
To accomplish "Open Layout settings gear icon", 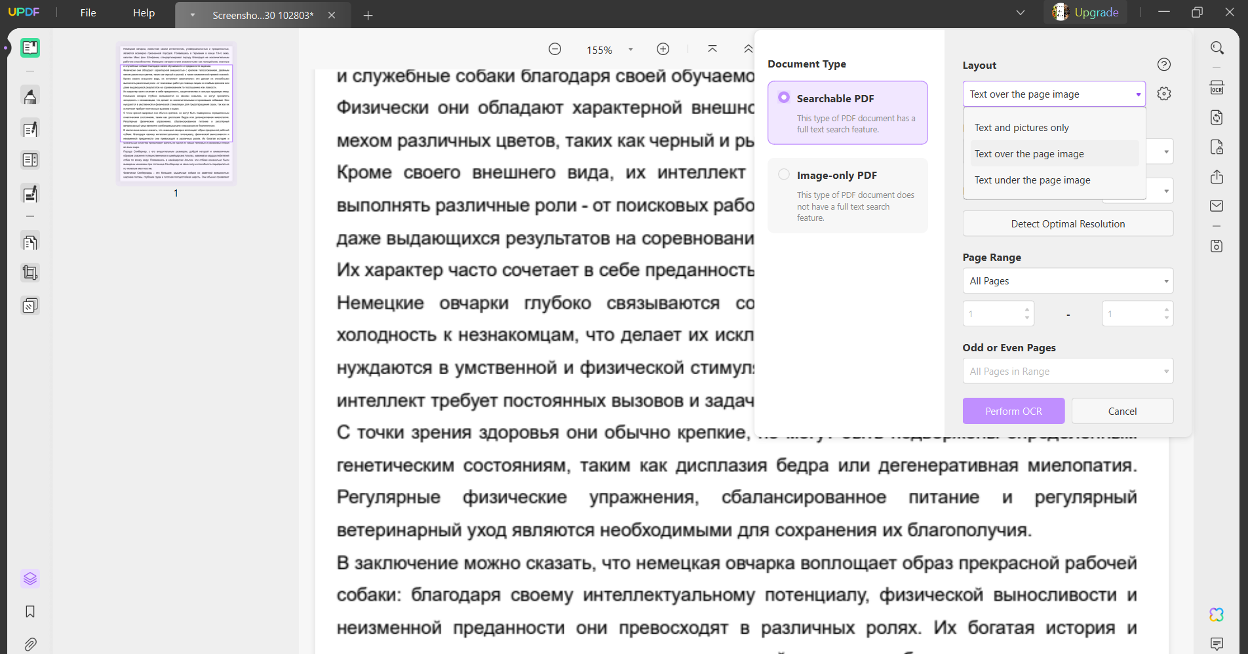I will point(1164,94).
